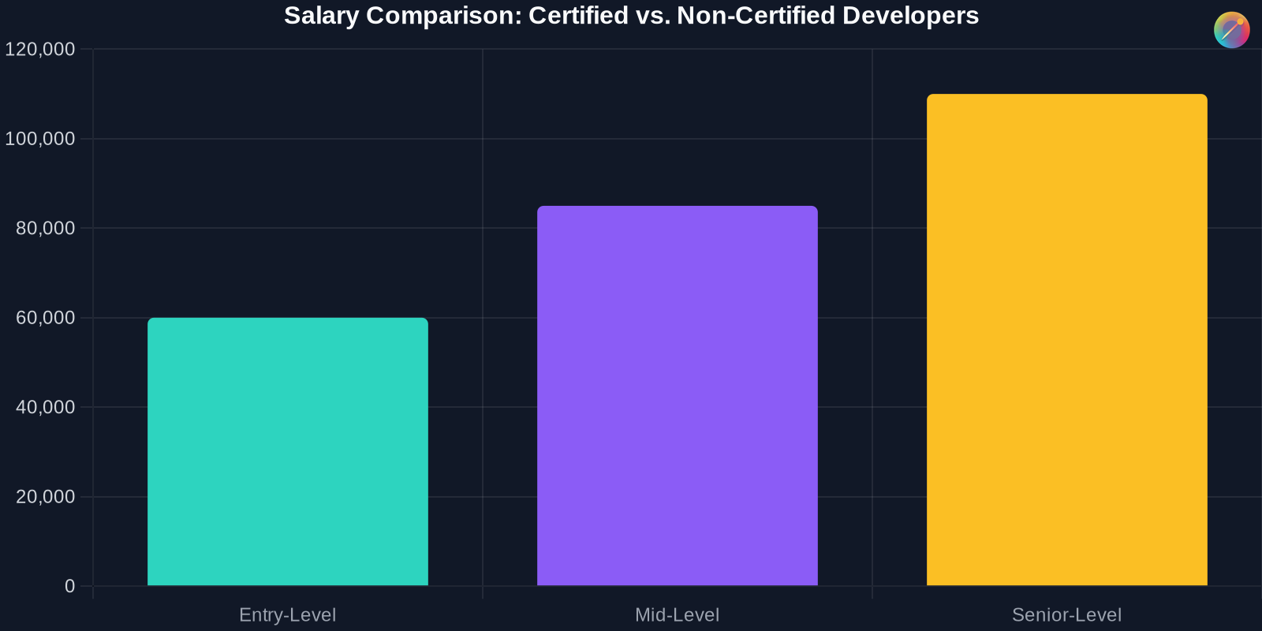Screen dimensions: 1262x631
Task: Pick the 60,000 y-axis label
Action: pyautogui.click(x=46, y=318)
